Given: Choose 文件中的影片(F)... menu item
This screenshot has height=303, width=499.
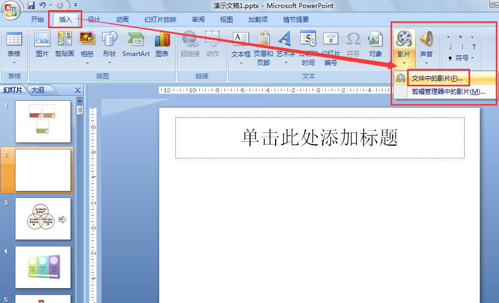Looking at the screenshot, I should 445,78.
